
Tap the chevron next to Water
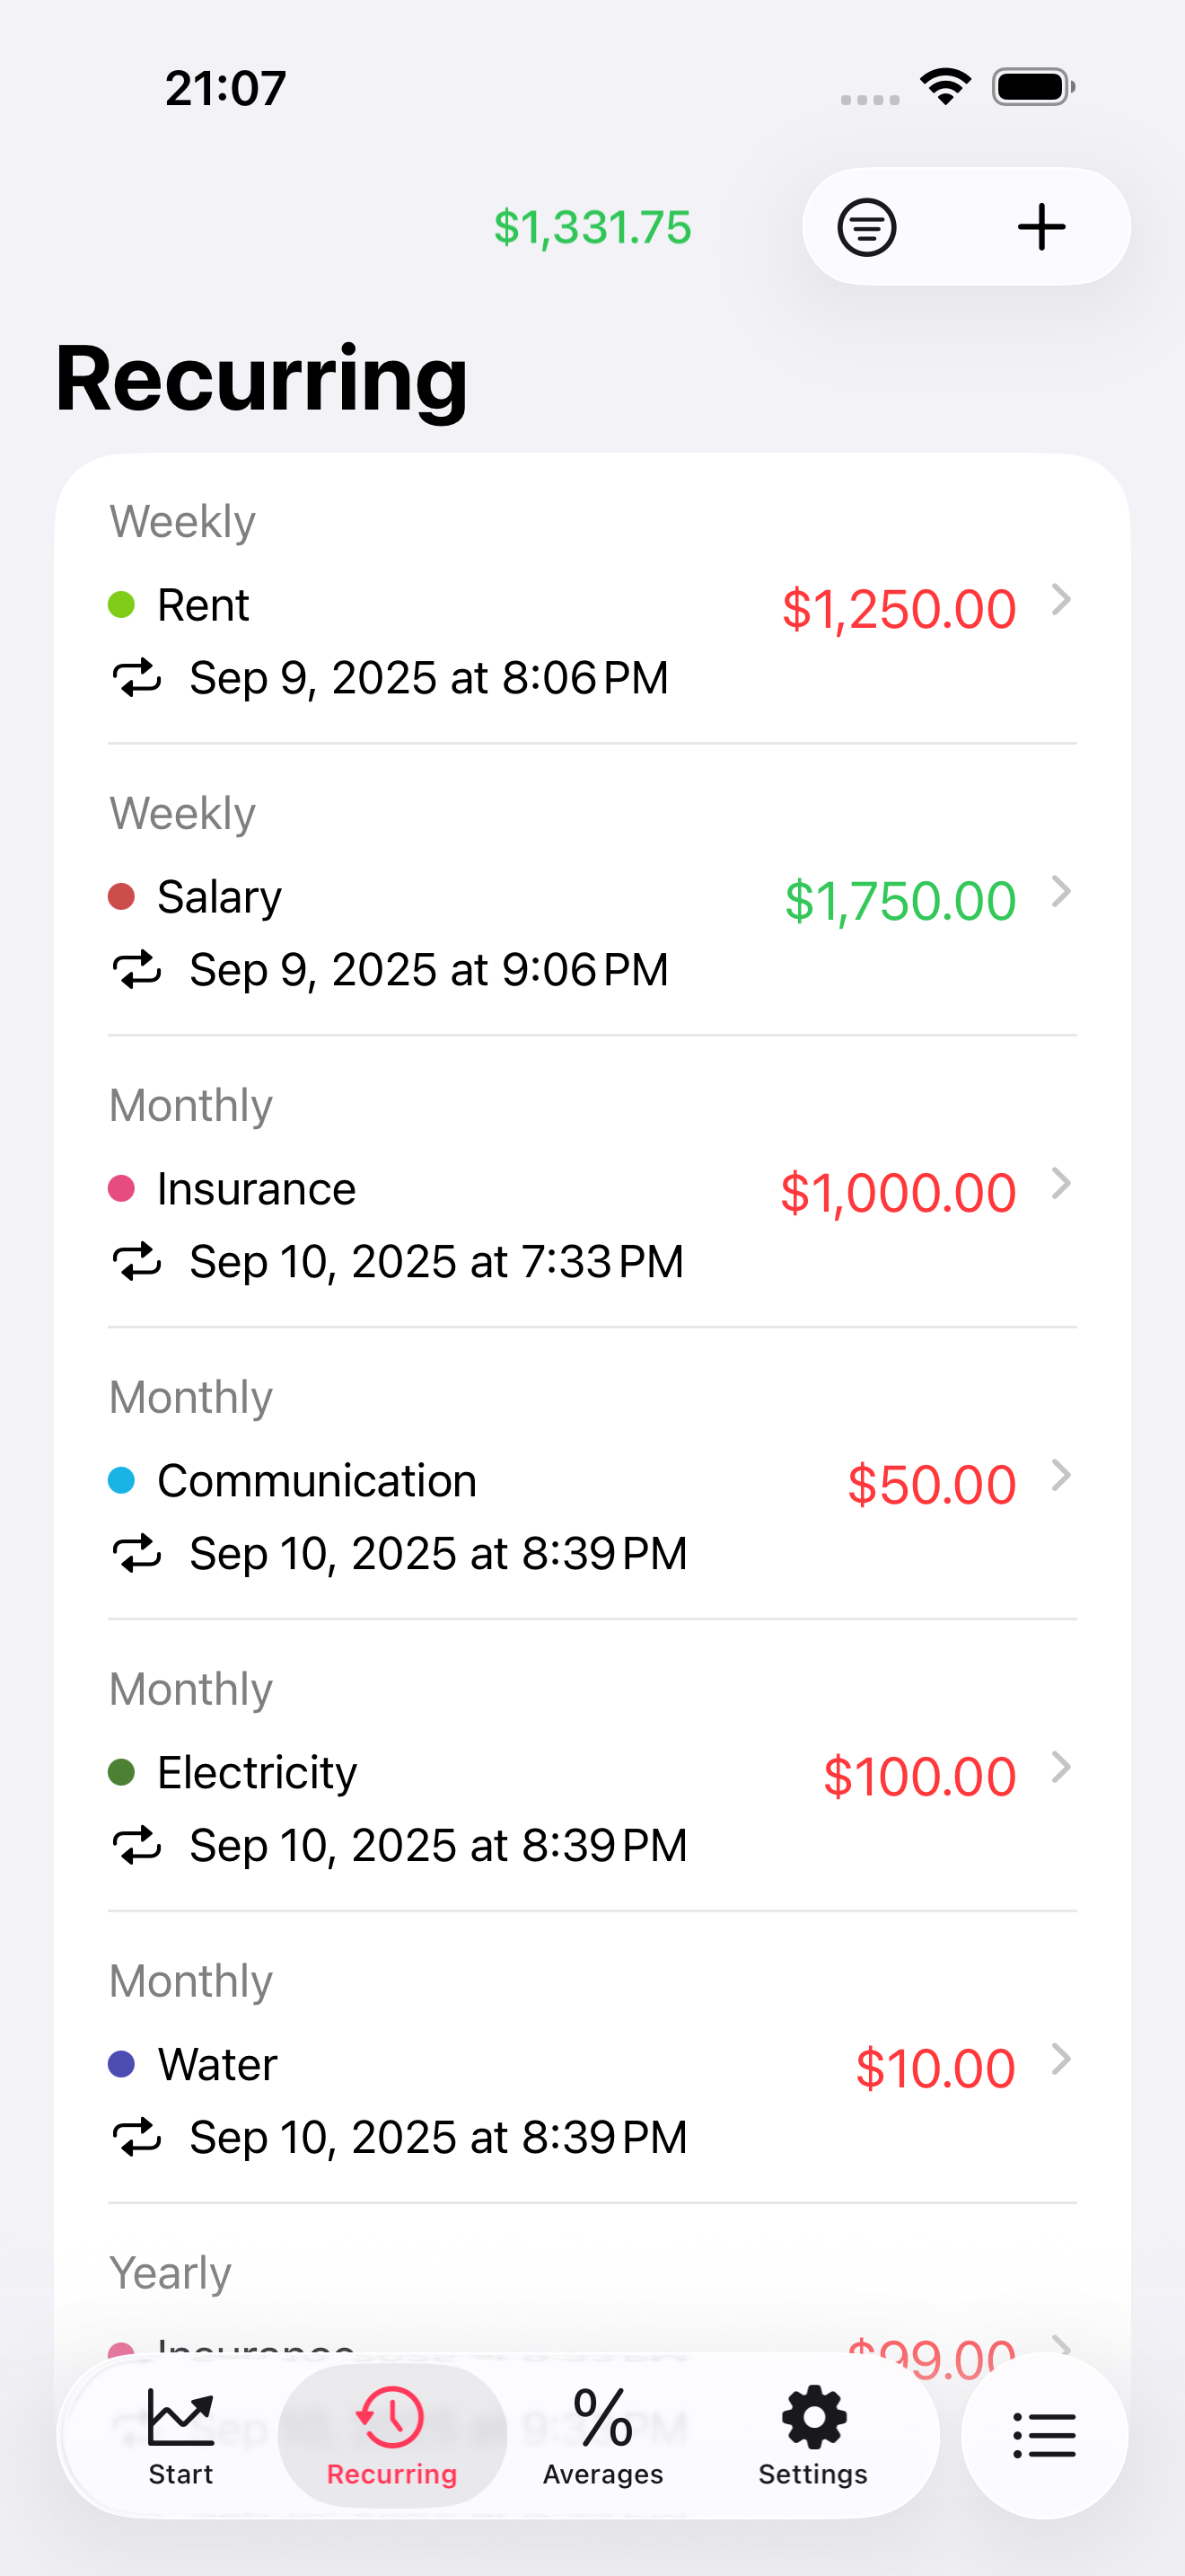(x=1061, y=2060)
